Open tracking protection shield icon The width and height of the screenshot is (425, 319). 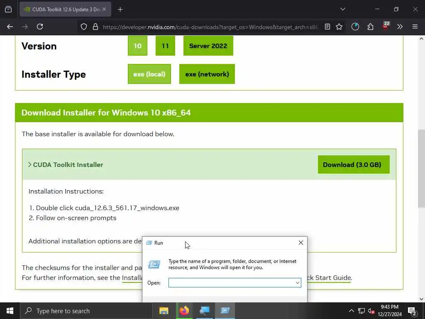tap(84, 27)
